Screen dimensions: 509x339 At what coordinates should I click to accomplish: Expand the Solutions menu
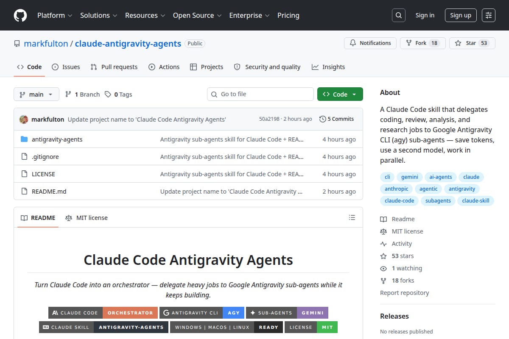pyautogui.click(x=98, y=15)
